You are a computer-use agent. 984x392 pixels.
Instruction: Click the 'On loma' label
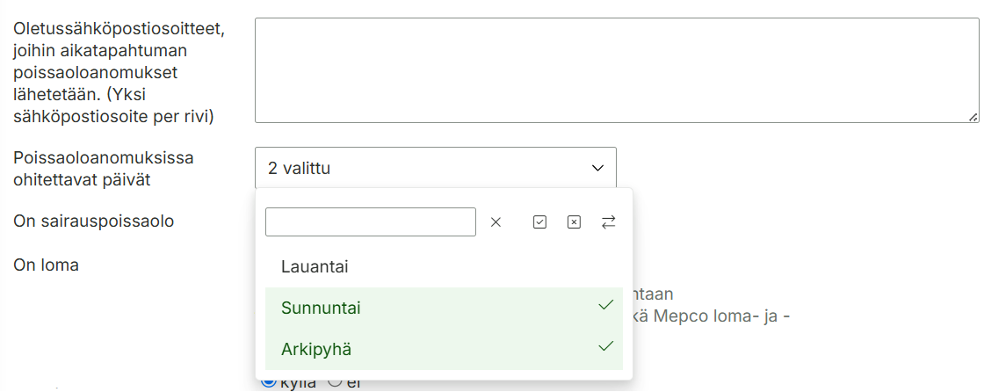coord(46,265)
